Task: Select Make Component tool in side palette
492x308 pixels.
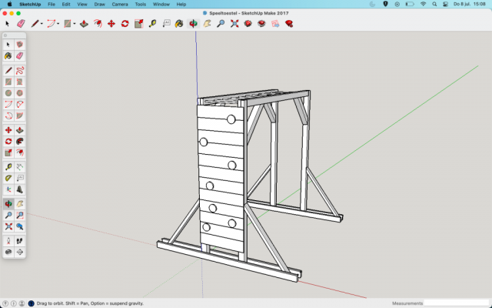Action: tap(20, 45)
